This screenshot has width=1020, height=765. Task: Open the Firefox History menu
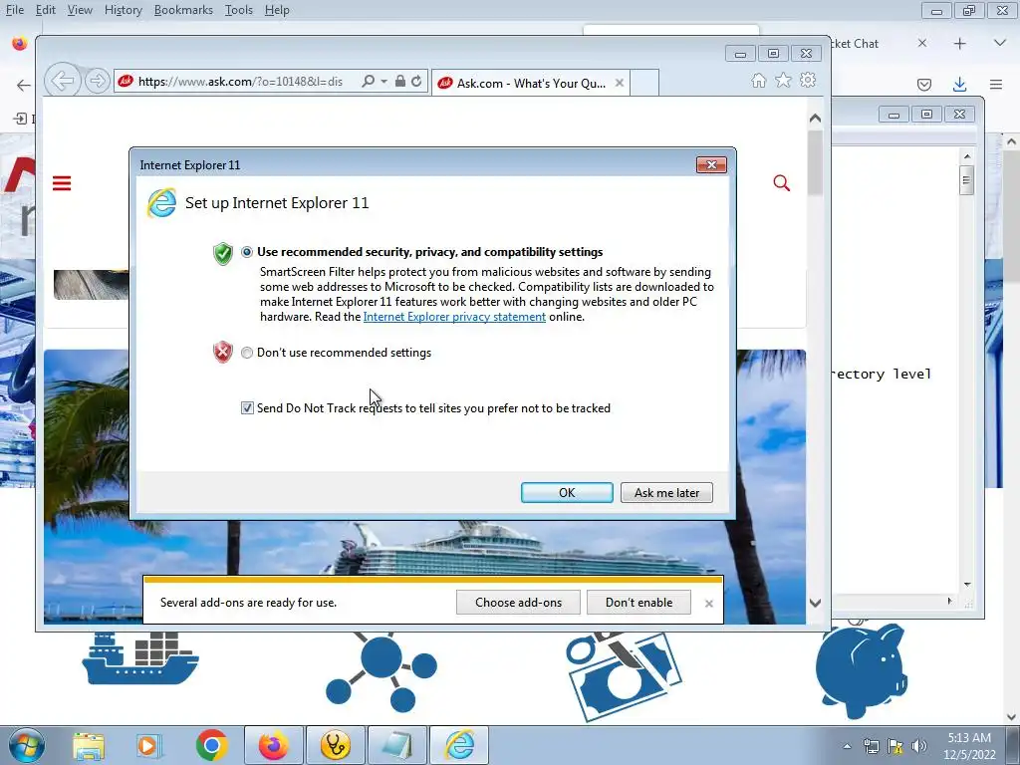(x=123, y=10)
